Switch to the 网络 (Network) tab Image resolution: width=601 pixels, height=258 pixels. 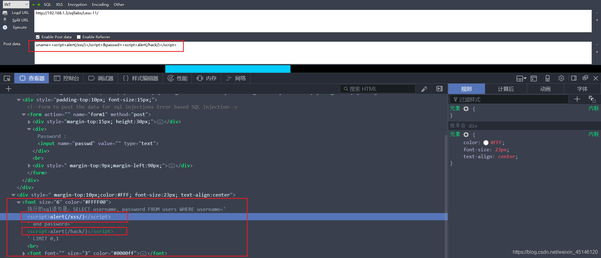point(236,78)
